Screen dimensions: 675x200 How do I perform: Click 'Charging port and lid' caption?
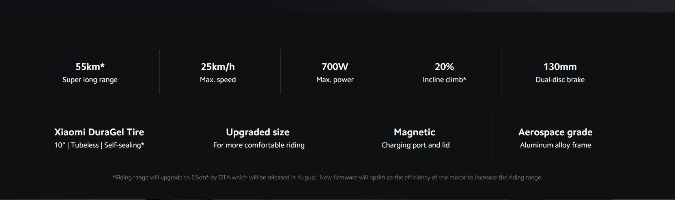pyautogui.click(x=415, y=145)
